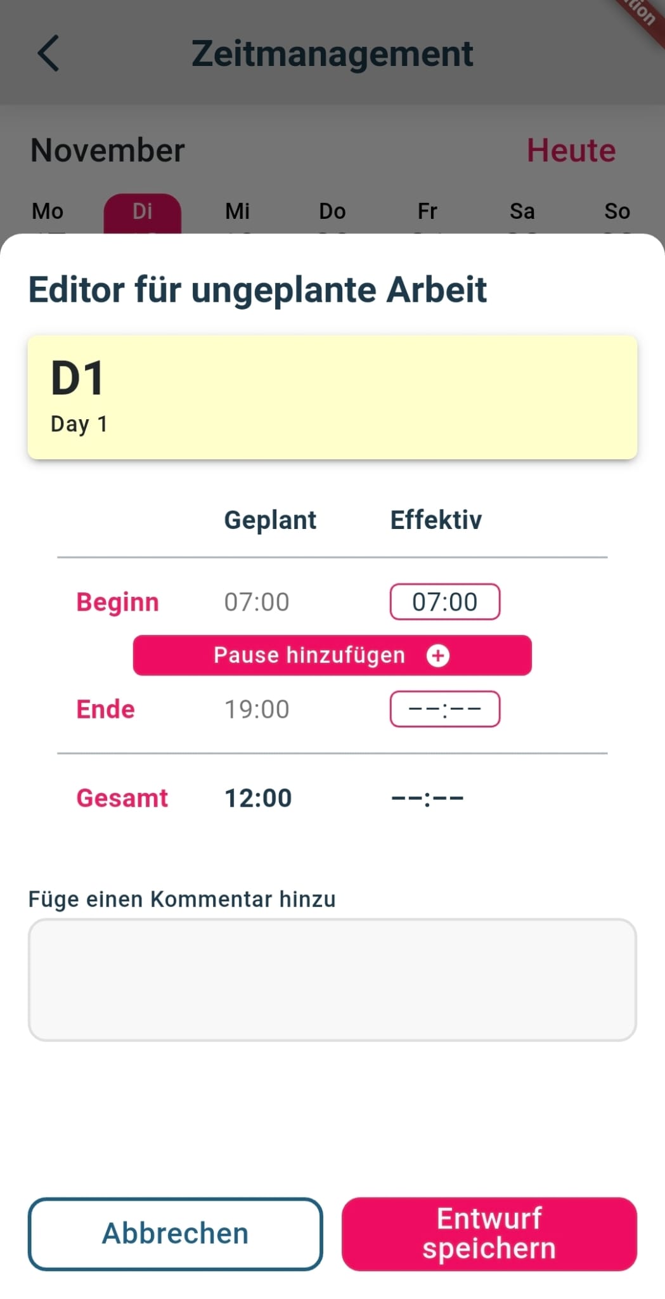Viewport: 665px width, 1299px height.
Task: Jump to today via Heute
Action: (x=571, y=151)
